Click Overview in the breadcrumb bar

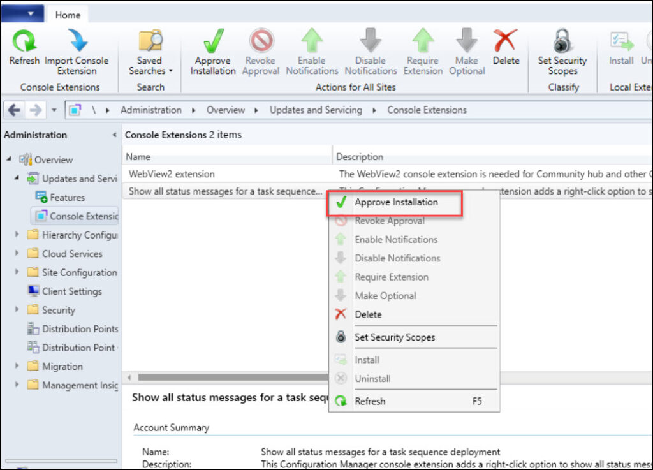(226, 110)
